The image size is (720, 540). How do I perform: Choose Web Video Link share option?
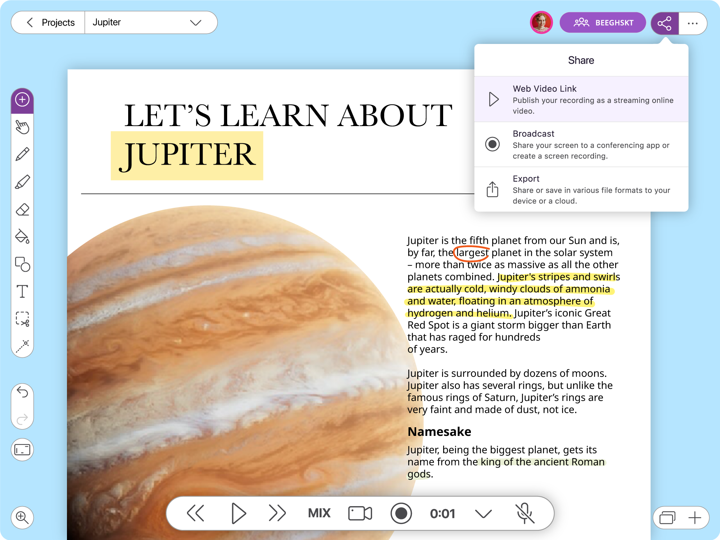coord(581,99)
